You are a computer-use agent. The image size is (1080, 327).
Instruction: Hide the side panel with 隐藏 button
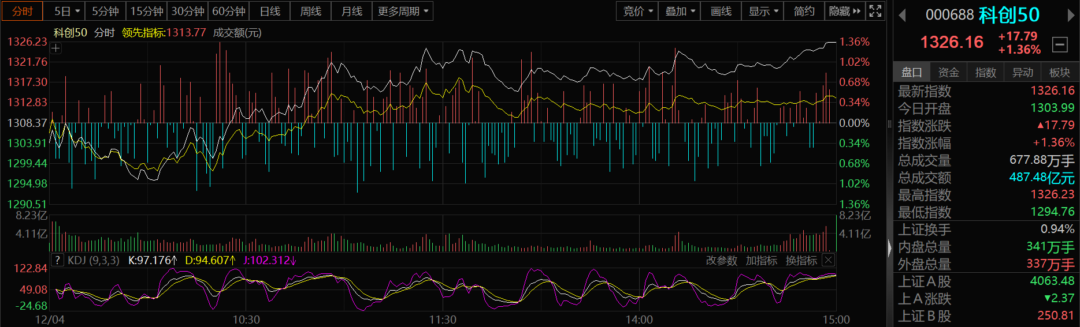coord(844,11)
